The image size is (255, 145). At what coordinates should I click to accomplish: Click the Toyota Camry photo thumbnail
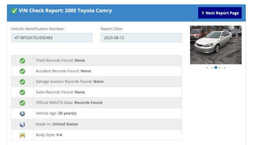(x=216, y=45)
